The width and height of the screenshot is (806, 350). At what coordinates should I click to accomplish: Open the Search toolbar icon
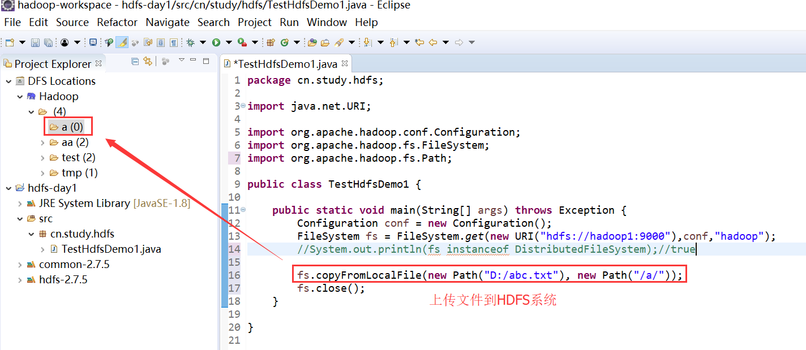click(x=339, y=42)
